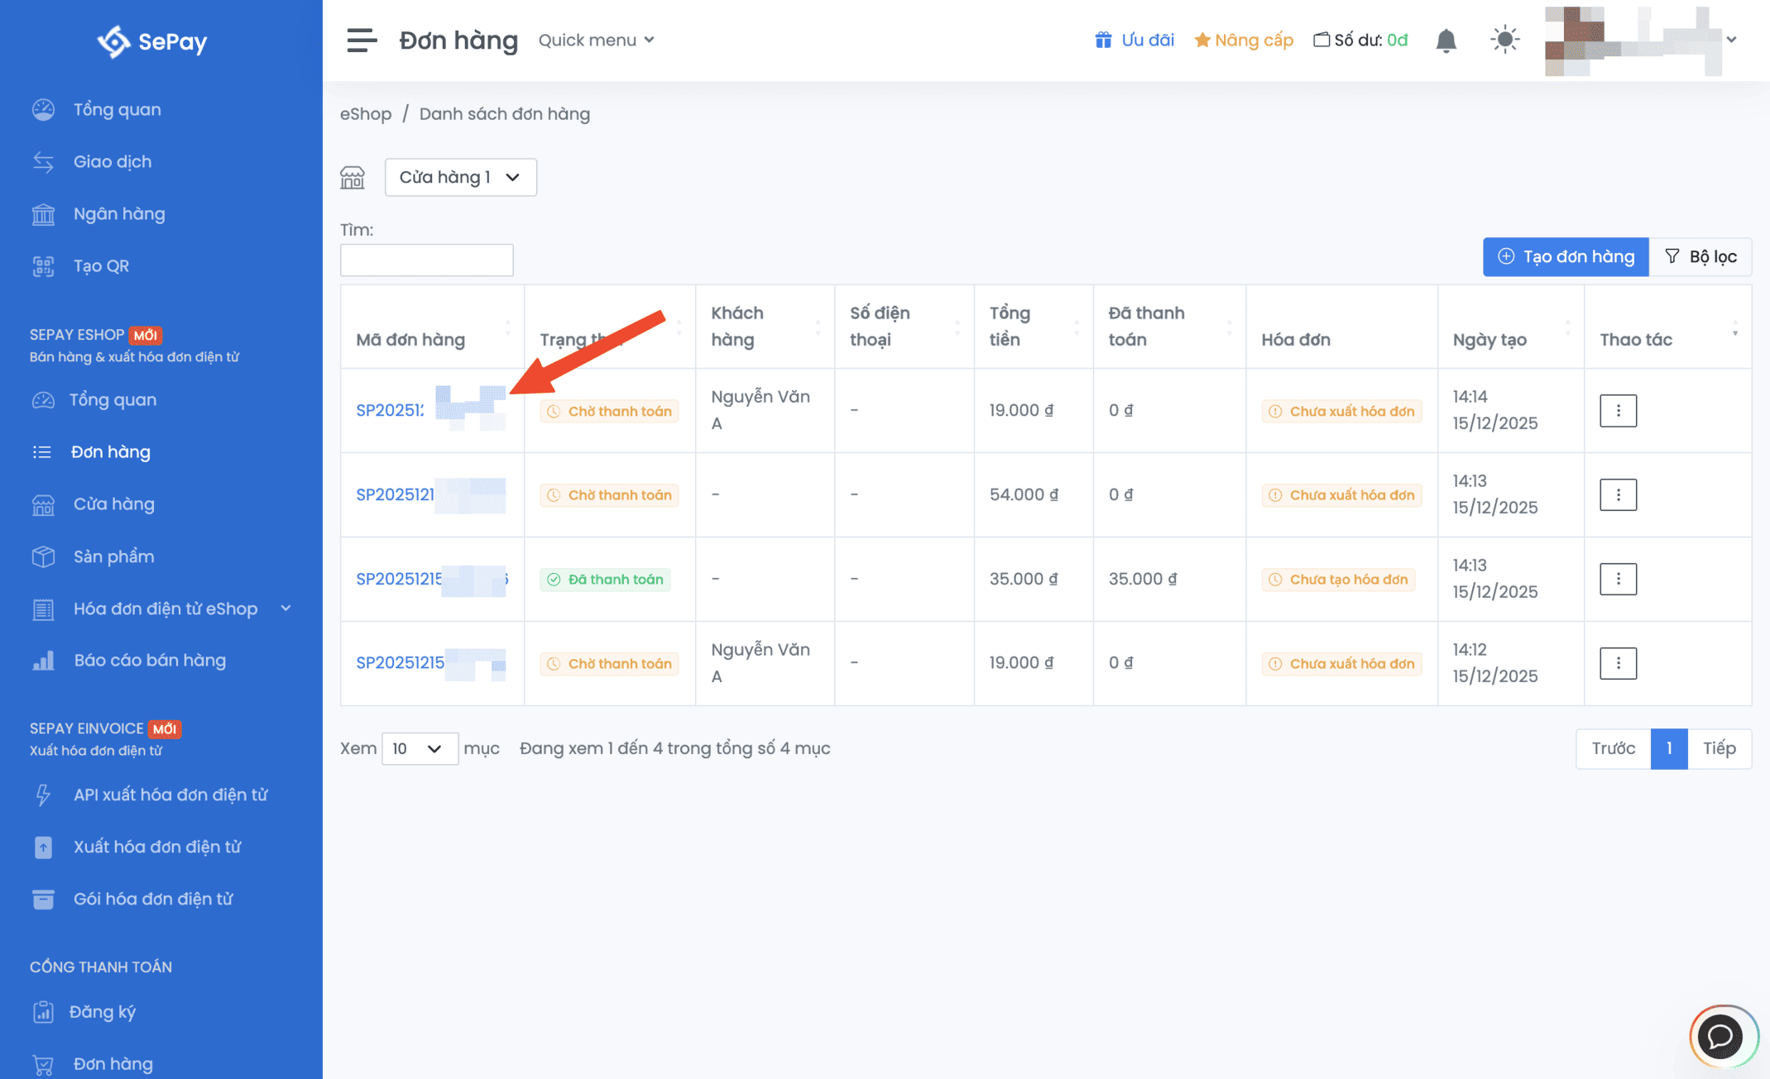Open the Cửa hàng 1 store selector
This screenshot has height=1079, width=1770.
point(460,177)
